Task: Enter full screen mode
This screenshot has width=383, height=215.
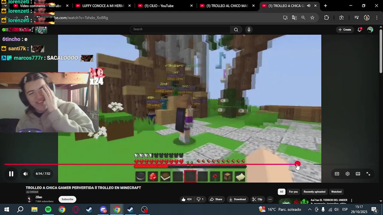Action: 368,174
